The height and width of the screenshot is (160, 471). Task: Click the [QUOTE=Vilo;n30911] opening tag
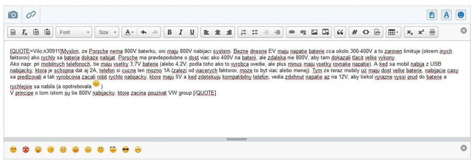coord(36,51)
